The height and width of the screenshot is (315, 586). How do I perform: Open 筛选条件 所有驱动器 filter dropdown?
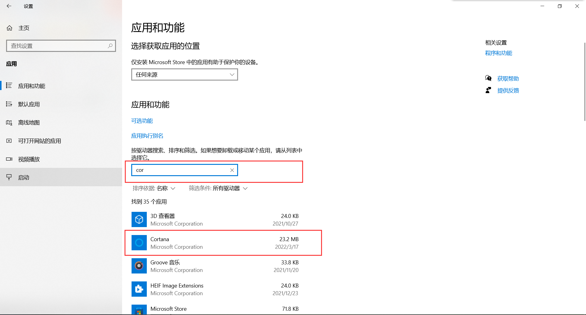click(218, 188)
